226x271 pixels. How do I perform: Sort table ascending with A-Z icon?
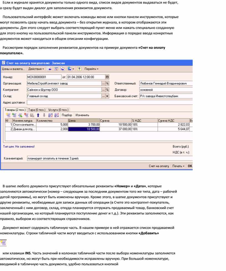[x=50, y=115]
